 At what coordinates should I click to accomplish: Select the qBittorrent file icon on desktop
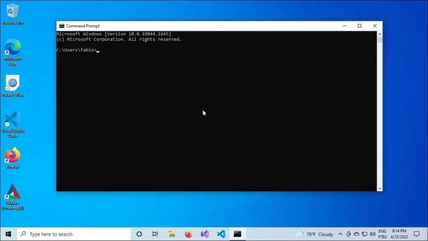13,86
